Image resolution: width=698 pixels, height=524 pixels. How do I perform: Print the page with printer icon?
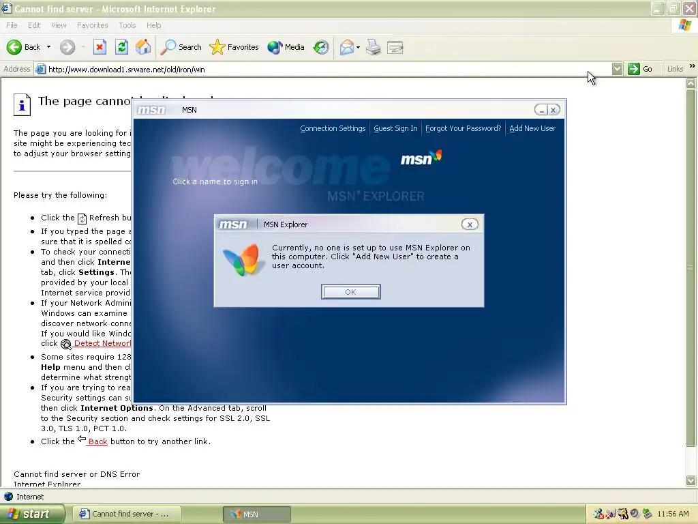click(374, 47)
